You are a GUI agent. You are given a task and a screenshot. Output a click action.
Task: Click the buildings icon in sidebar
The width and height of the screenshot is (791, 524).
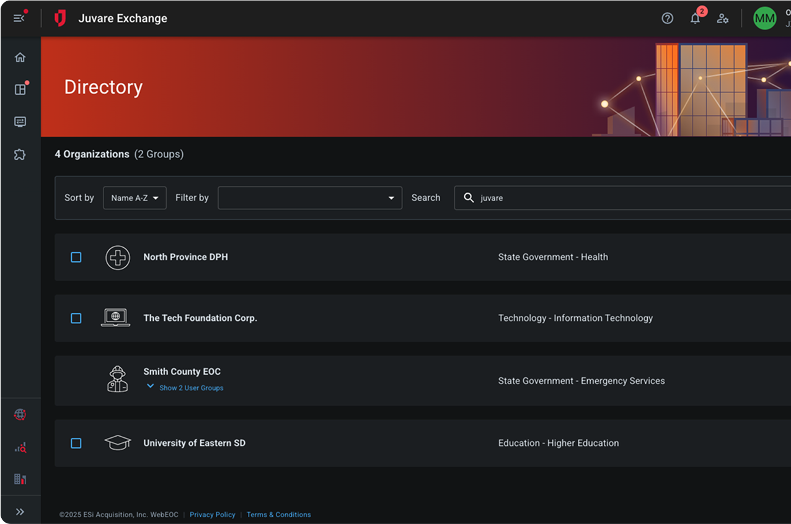point(20,479)
